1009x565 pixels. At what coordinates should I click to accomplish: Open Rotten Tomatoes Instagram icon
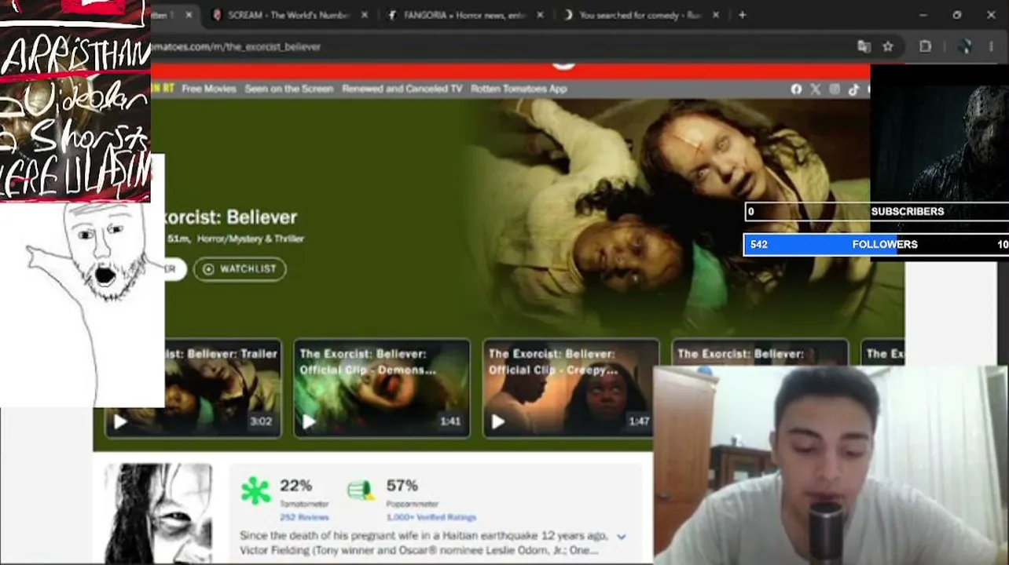pos(835,89)
